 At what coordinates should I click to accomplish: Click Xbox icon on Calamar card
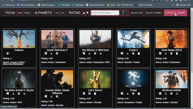tap(8, 53)
